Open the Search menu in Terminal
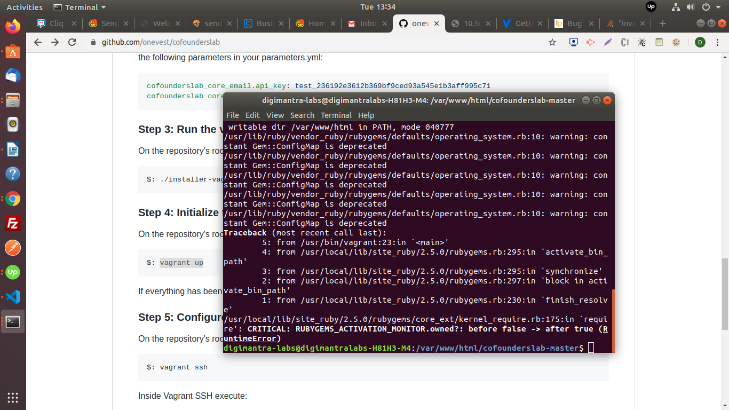The height and width of the screenshot is (410, 729). (x=302, y=115)
